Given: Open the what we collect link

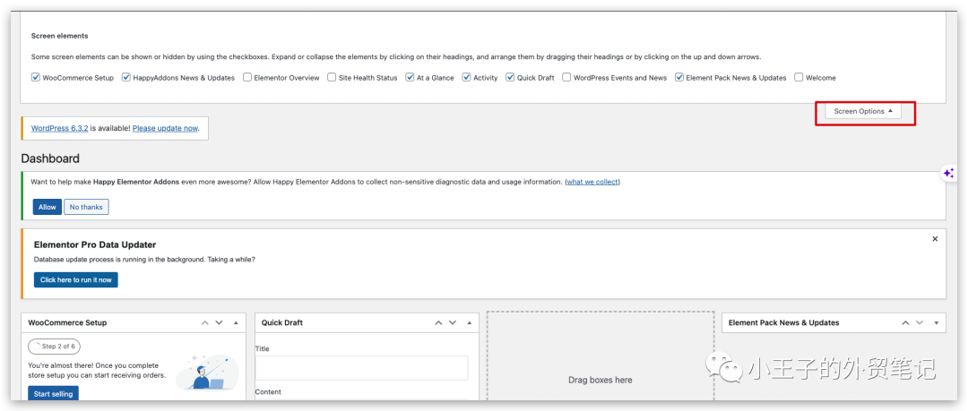Looking at the screenshot, I should [x=592, y=182].
